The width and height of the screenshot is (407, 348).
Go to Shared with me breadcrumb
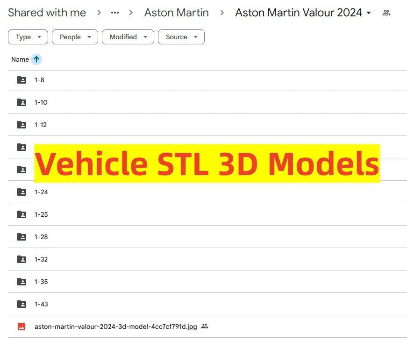point(47,13)
